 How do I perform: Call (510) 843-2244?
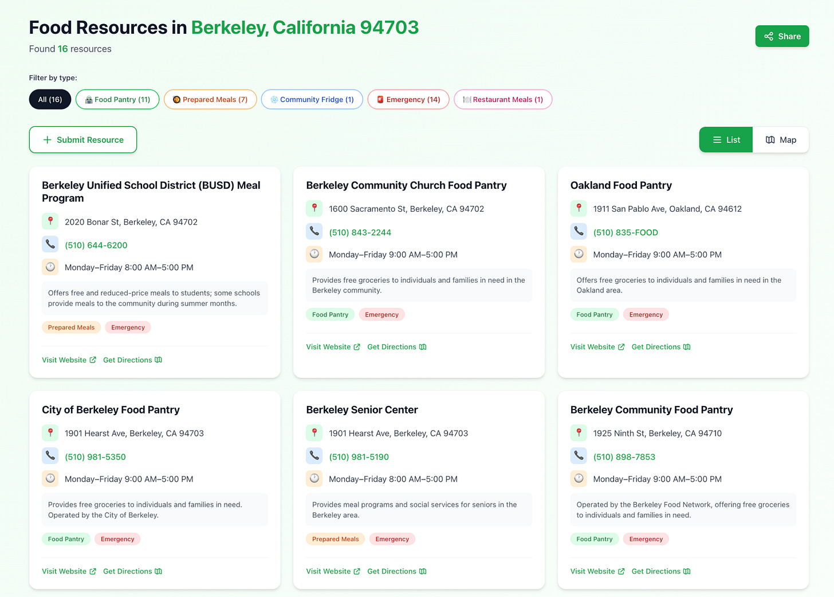click(x=360, y=232)
